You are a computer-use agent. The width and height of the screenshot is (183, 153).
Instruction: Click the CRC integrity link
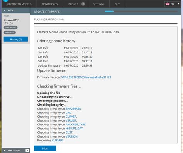pyautogui.click(x=68, y=113)
